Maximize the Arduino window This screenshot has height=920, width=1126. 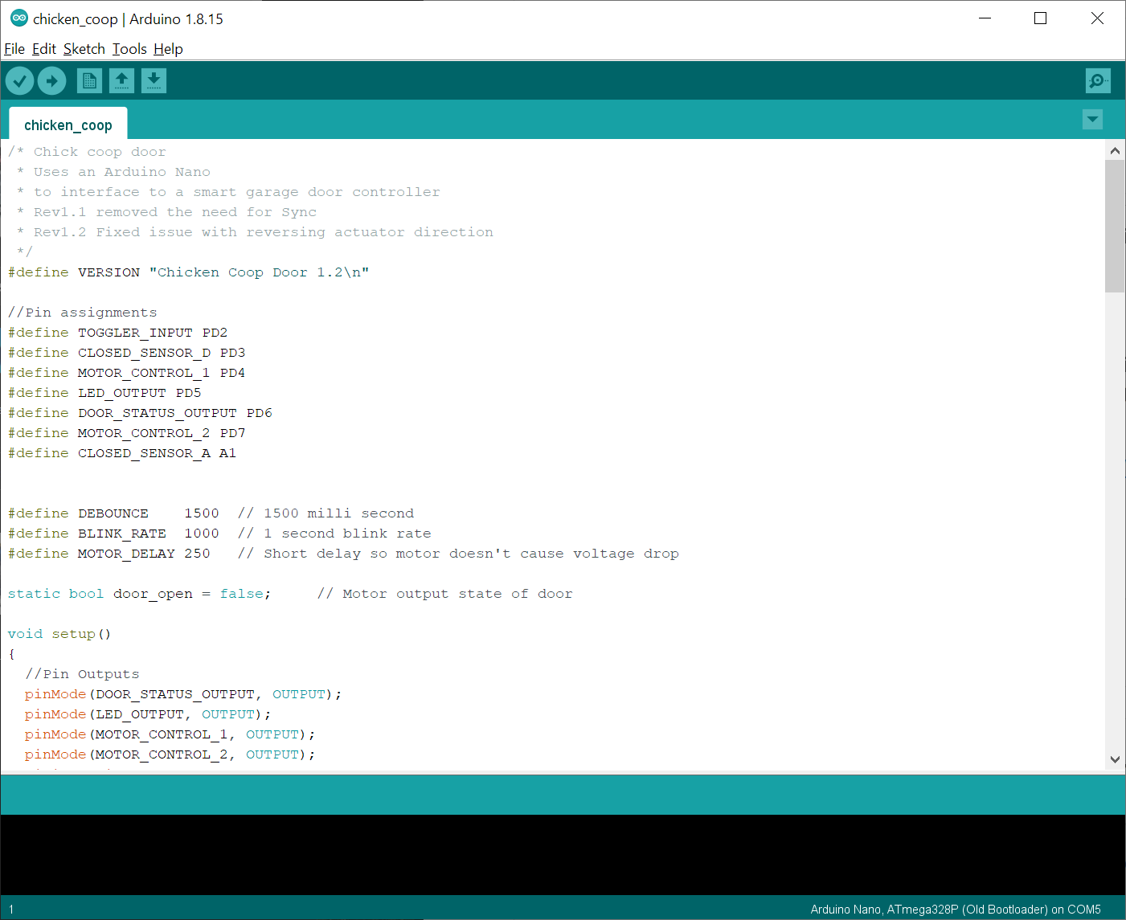[x=1041, y=18]
